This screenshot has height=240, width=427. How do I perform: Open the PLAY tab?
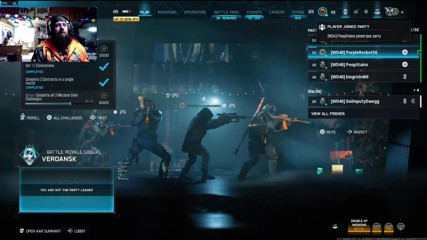(x=145, y=12)
